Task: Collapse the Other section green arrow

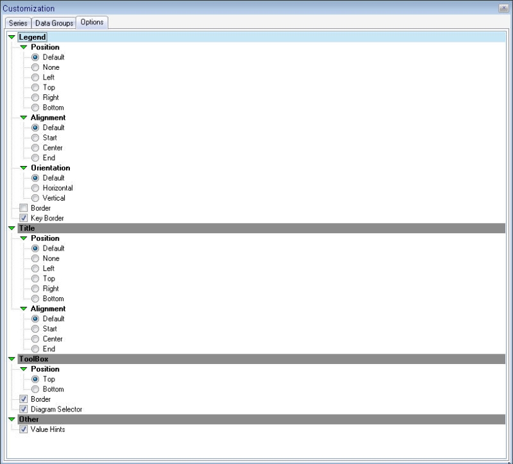Action: pos(12,419)
